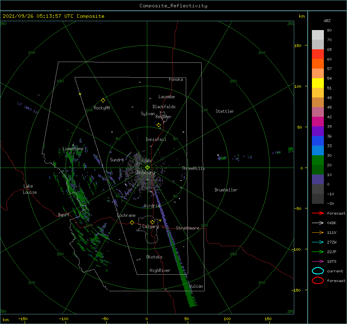Click the Blackfalds label
This screenshot has height=324, width=347.
(164, 107)
